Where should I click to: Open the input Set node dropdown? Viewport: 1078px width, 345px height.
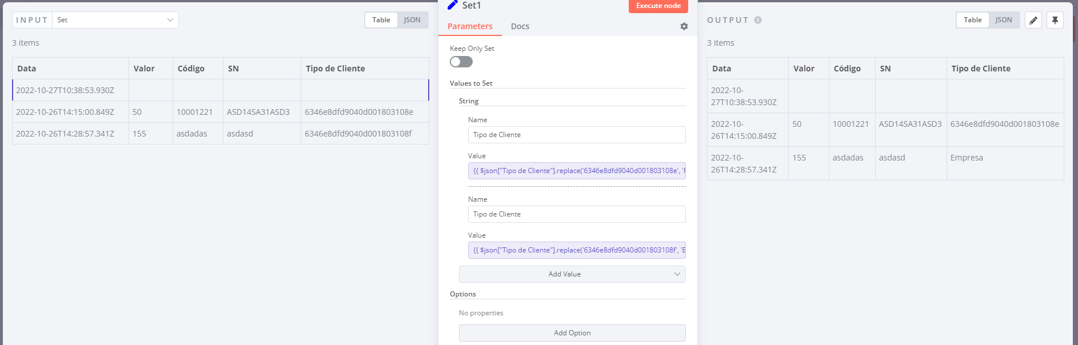(x=115, y=20)
